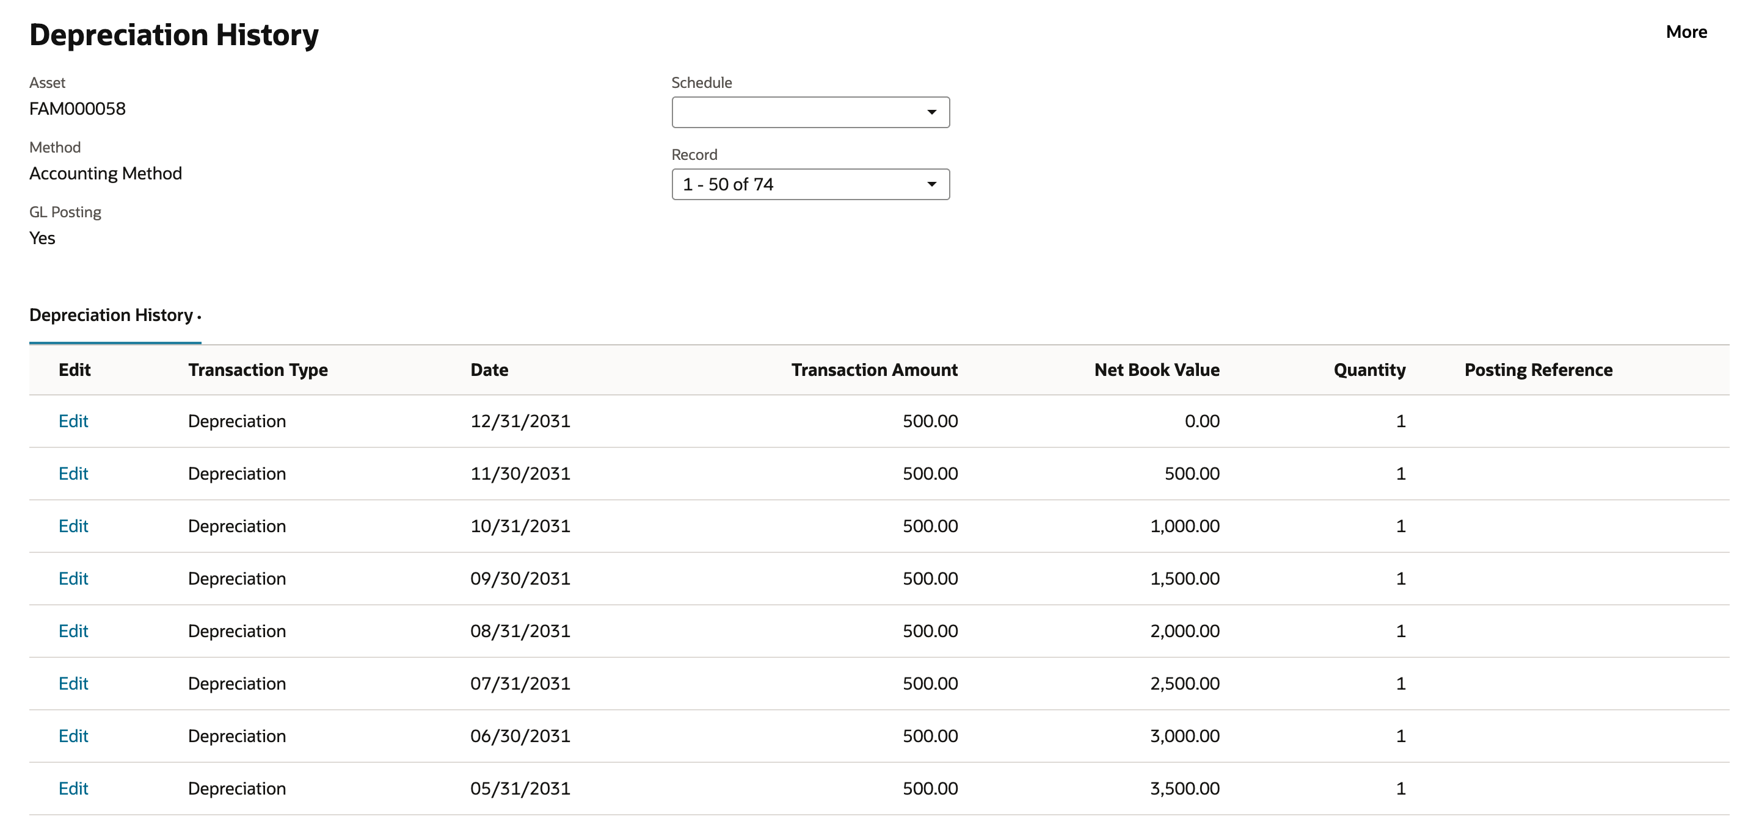This screenshot has width=1759, height=830.
Task: Select net book value 1,000.00
Action: click(1185, 526)
